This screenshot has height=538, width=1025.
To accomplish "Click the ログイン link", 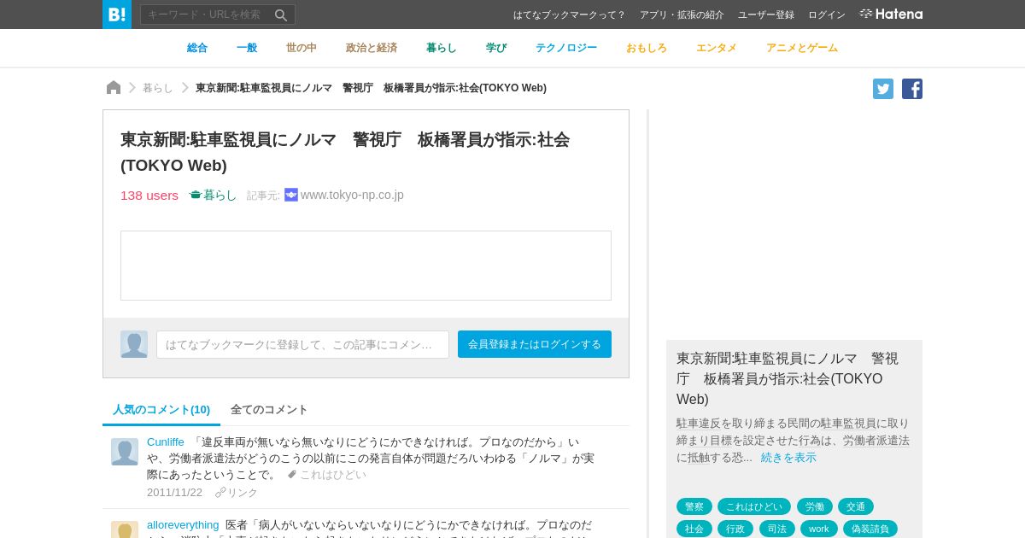I will tap(827, 15).
